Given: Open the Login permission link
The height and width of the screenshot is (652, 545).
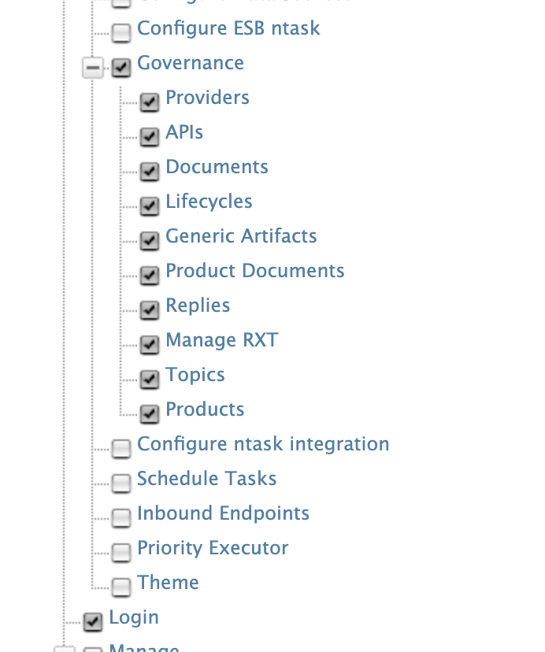Looking at the screenshot, I should [133, 617].
